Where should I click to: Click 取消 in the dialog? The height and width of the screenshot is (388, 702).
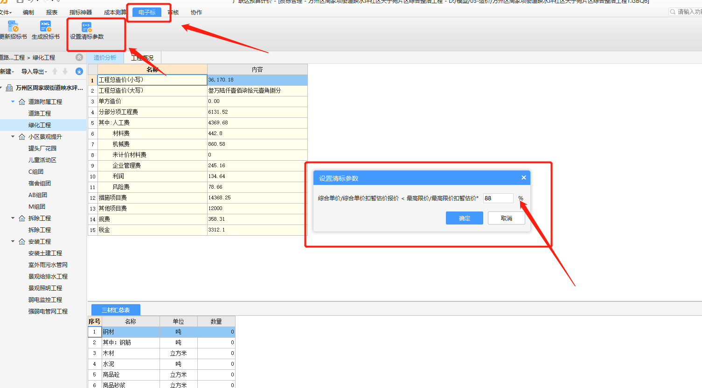pos(507,218)
